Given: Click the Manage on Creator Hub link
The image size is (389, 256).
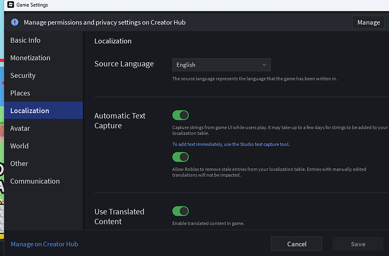Looking at the screenshot, I should coord(45,244).
